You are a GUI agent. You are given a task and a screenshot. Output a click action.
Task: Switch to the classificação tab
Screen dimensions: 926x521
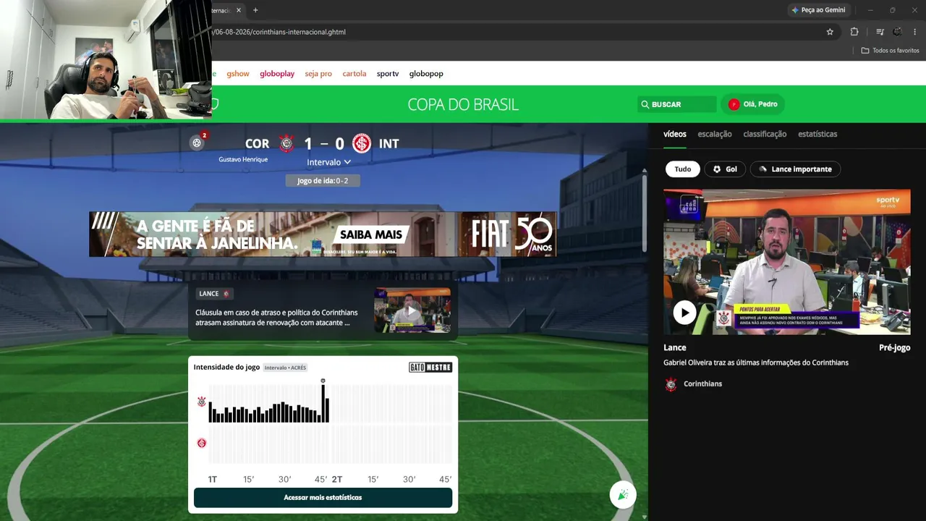tap(765, 134)
